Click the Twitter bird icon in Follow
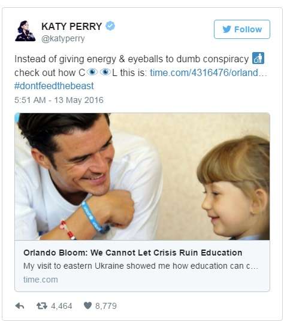Viewport: 290px width, 328px height. 226,29
